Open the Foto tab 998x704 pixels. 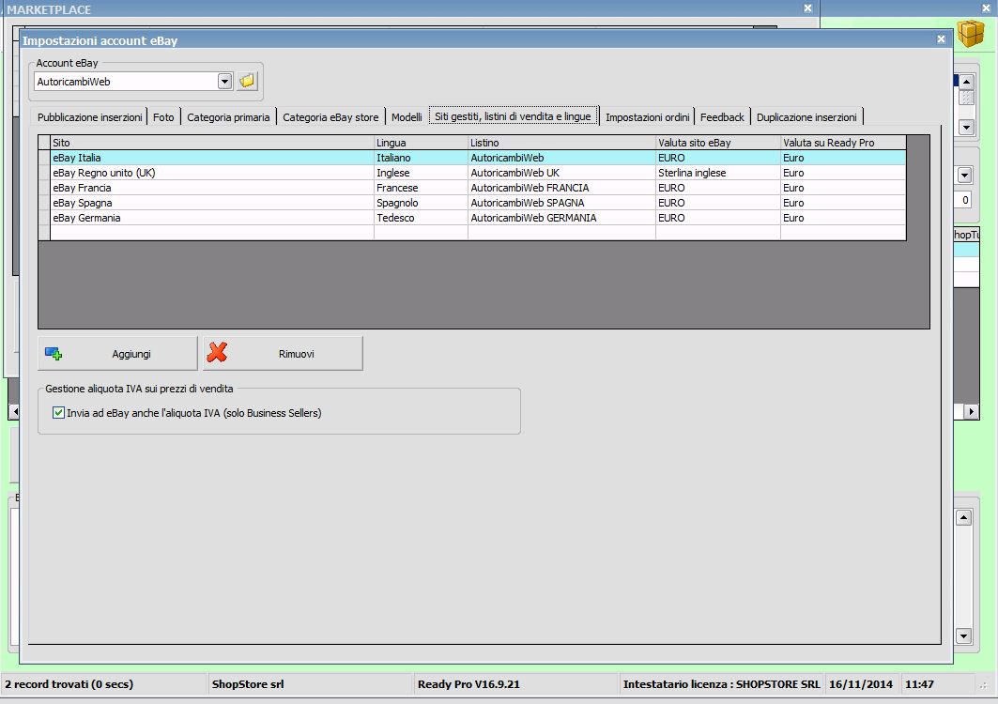point(163,117)
